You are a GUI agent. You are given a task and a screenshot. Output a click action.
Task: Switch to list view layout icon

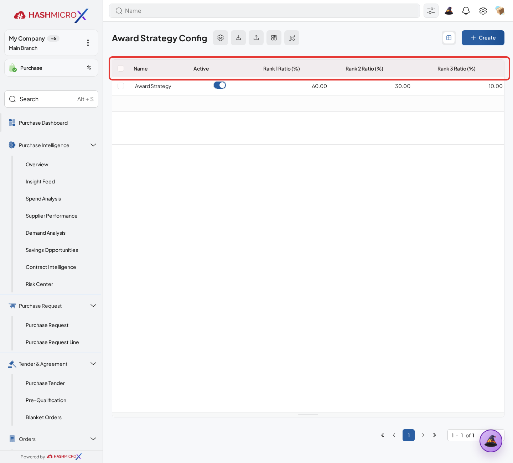tap(449, 38)
